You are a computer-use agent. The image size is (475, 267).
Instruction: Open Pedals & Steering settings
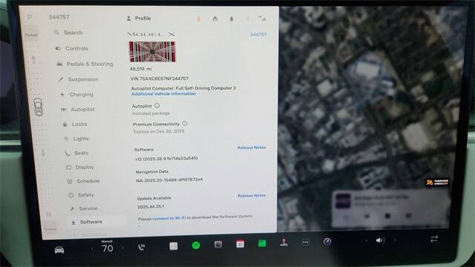[85, 64]
